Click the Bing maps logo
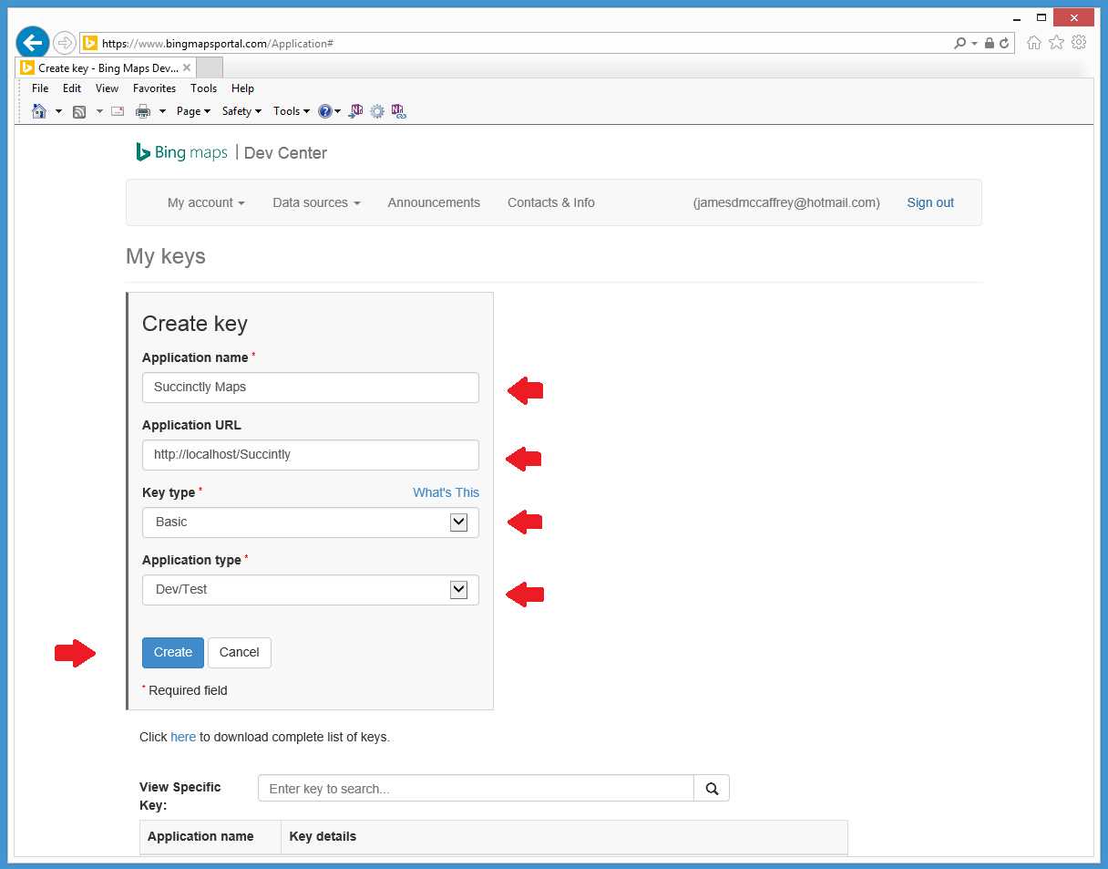The image size is (1108, 869). (x=181, y=152)
